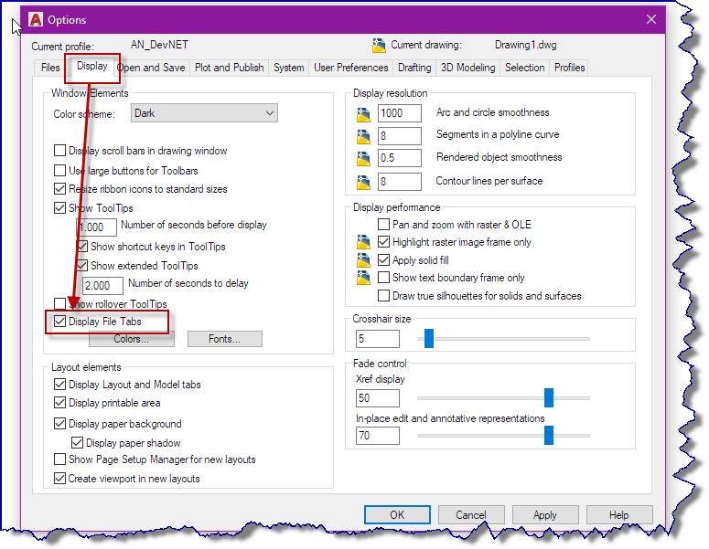Click the drawing file icon beside Current drawing
The width and height of the screenshot is (709, 549).
coord(379,45)
